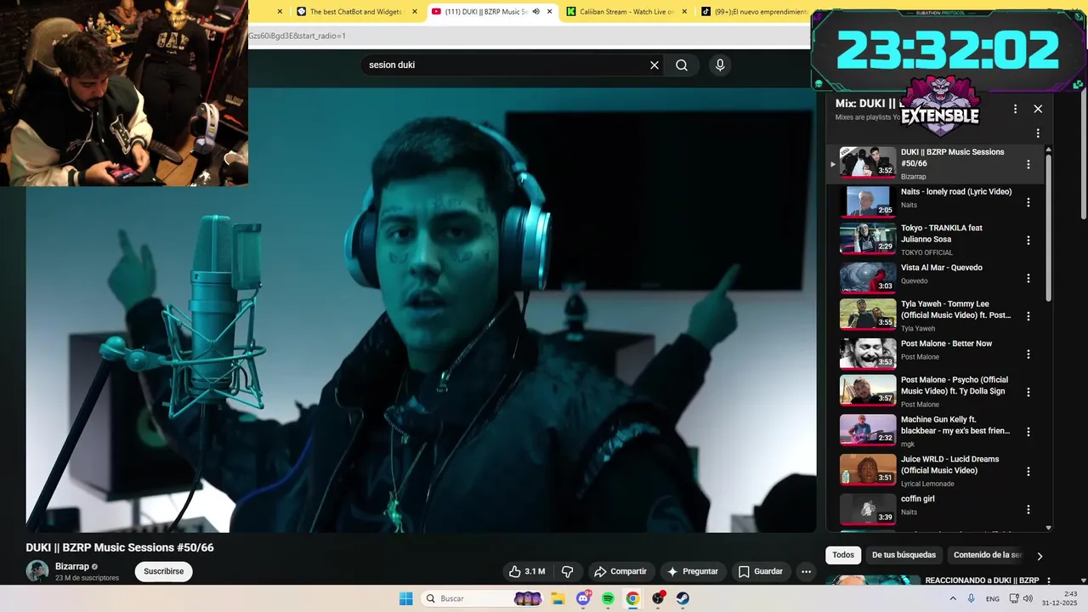The image size is (1088, 612).
Task: Open options for the REACCIONANDO a DUKI video
Action: pos(1048,581)
